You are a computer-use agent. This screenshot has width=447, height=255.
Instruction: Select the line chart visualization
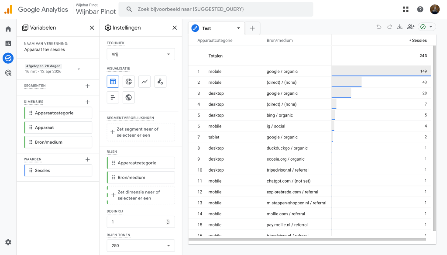pyautogui.click(x=144, y=82)
